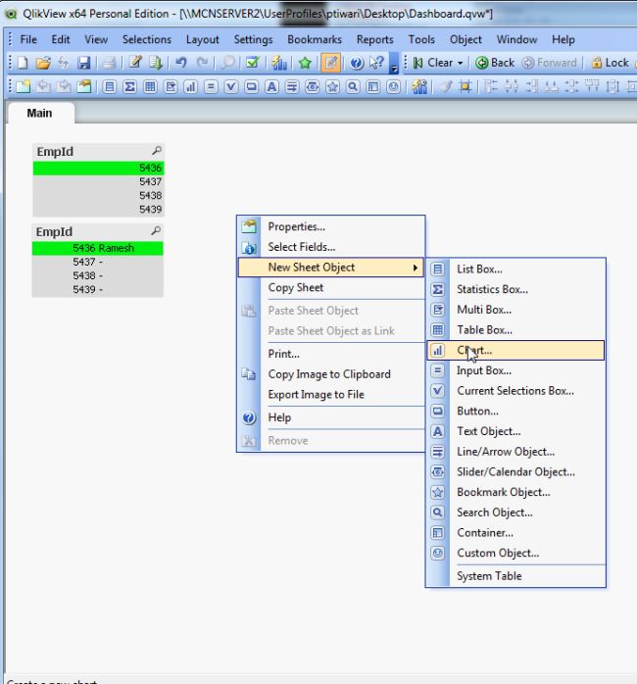Screen dimensions: 637x684
Task: Open the search icon of second EmpId box
Action: pyautogui.click(x=156, y=230)
